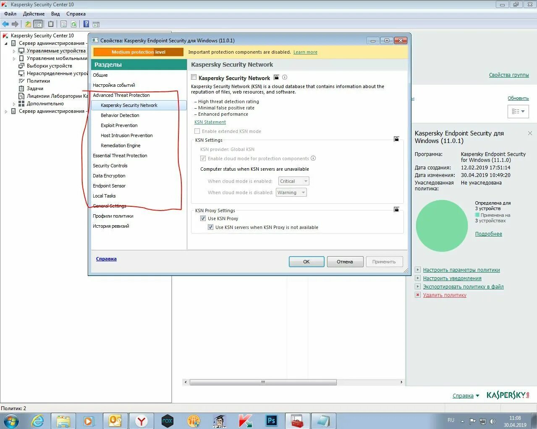Click the Forward arrow in the toolbar
The height and width of the screenshot is (429, 537).
[x=15, y=24]
